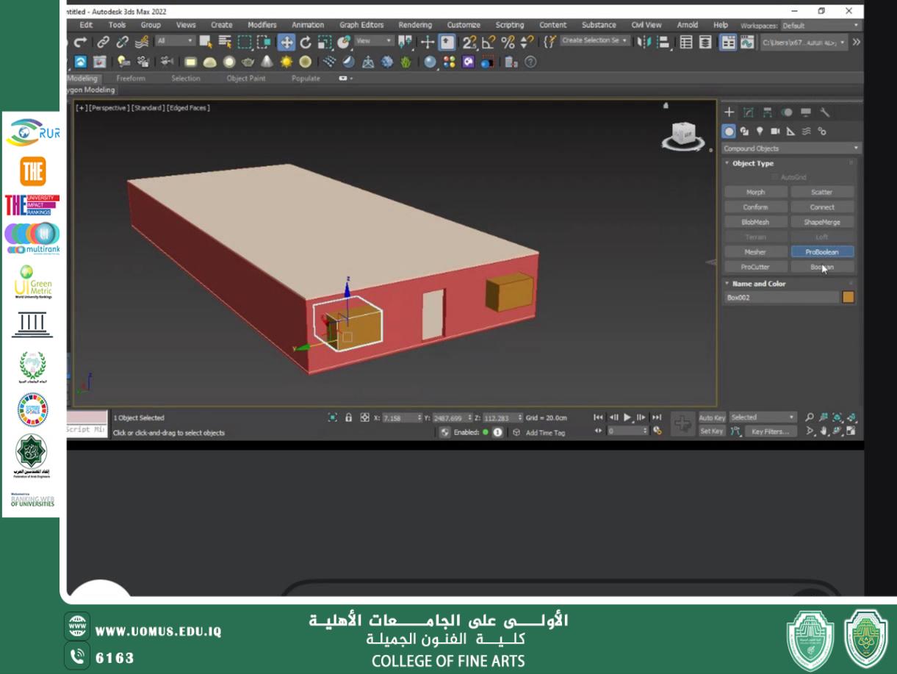Select the Cameras creation category icon
This screenshot has height=674, width=897.
pos(775,132)
